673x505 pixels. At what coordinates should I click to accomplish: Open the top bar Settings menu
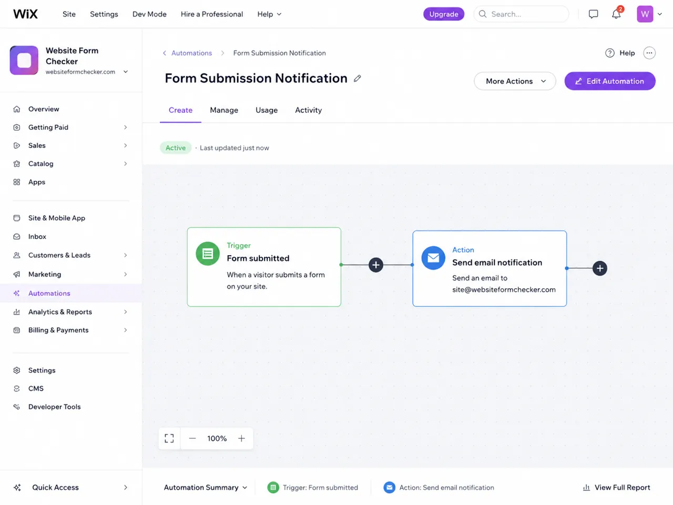click(x=104, y=14)
